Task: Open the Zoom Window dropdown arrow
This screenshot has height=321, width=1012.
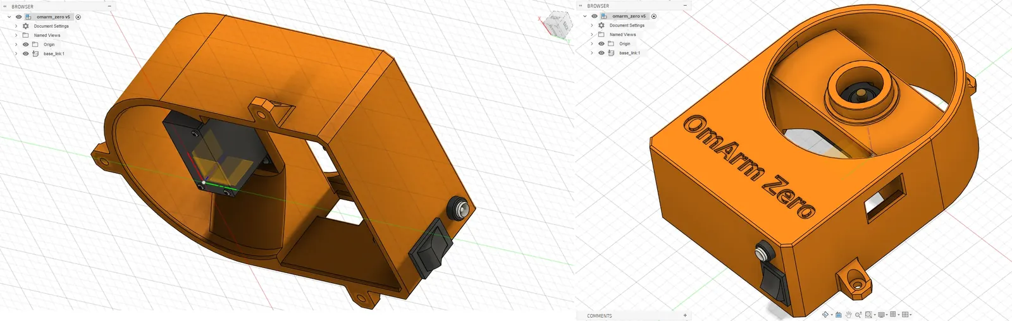Action: tap(875, 315)
